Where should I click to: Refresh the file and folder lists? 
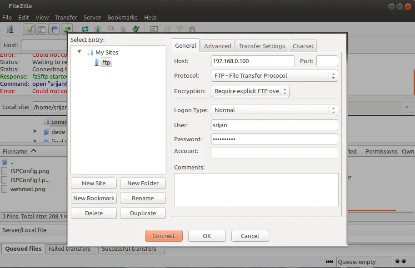pyautogui.click(x=85, y=29)
